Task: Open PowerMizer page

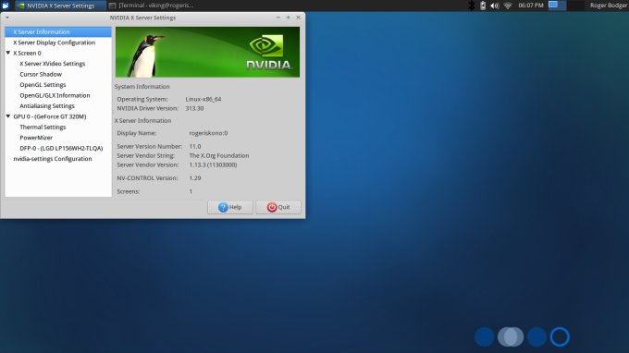Action: [x=36, y=138]
